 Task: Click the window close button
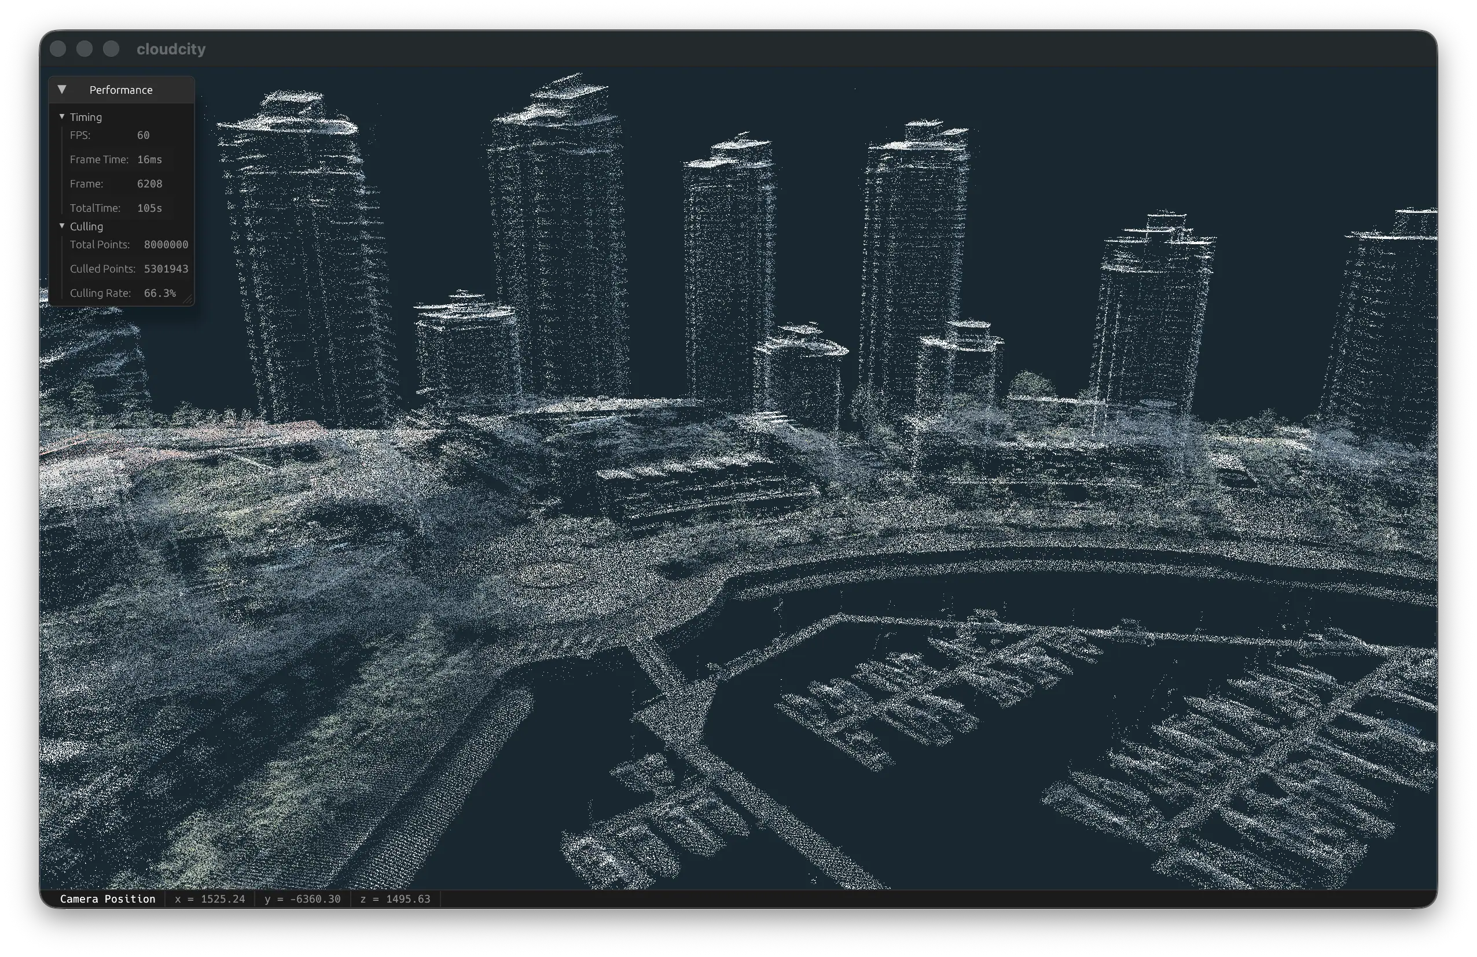click(58, 49)
